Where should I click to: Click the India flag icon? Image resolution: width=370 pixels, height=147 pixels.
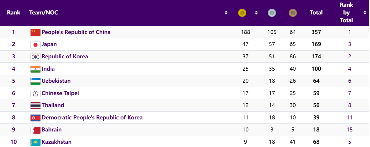pos(35,69)
